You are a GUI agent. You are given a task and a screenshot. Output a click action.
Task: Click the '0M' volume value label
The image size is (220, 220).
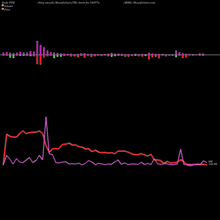tap(210, 161)
